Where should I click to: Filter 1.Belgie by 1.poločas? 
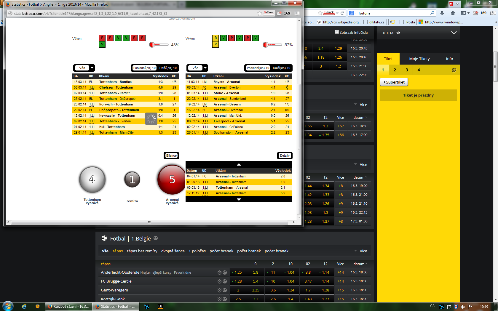[x=197, y=251]
